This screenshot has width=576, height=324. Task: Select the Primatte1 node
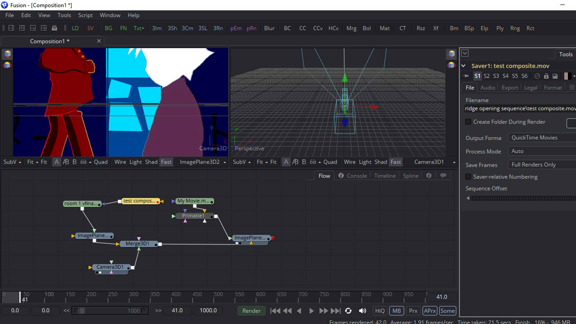coord(193,216)
